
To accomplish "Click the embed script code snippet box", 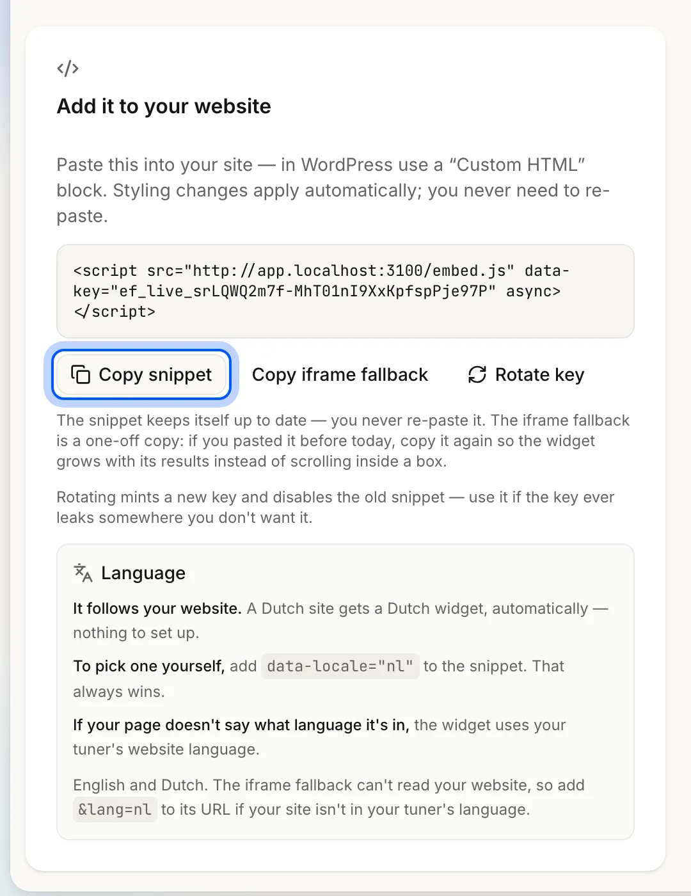I will pyautogui.click(x=345, y=291).
